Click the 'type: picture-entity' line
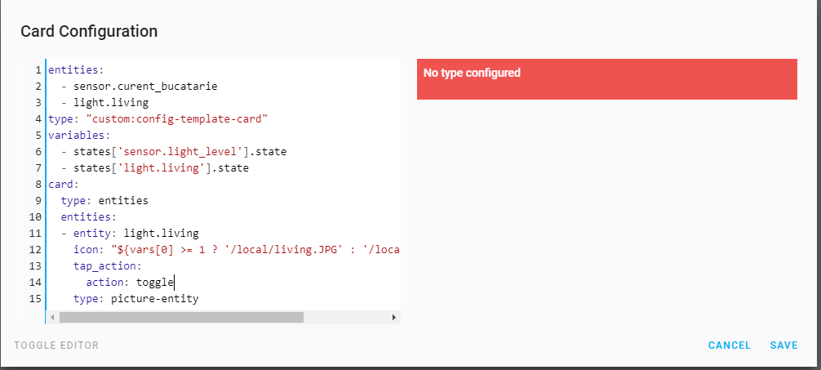The width and height of the screenshot is (821, 370). click(135, 299)
